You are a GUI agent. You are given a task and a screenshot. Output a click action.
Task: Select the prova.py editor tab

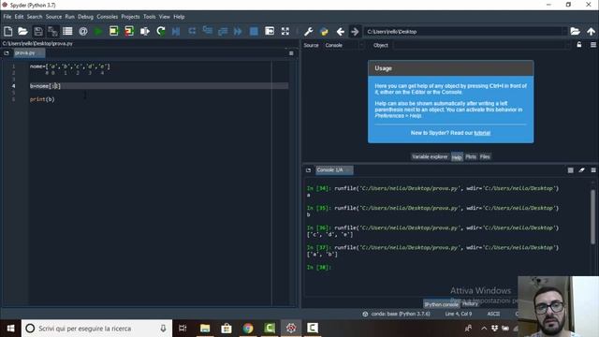click(x=29, y=52)
